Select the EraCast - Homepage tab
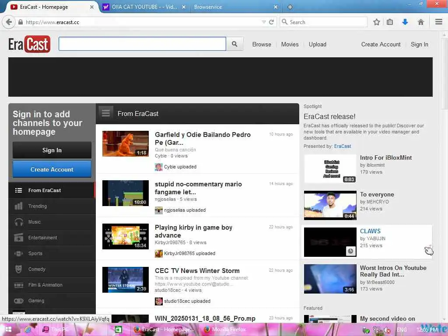 44,7
